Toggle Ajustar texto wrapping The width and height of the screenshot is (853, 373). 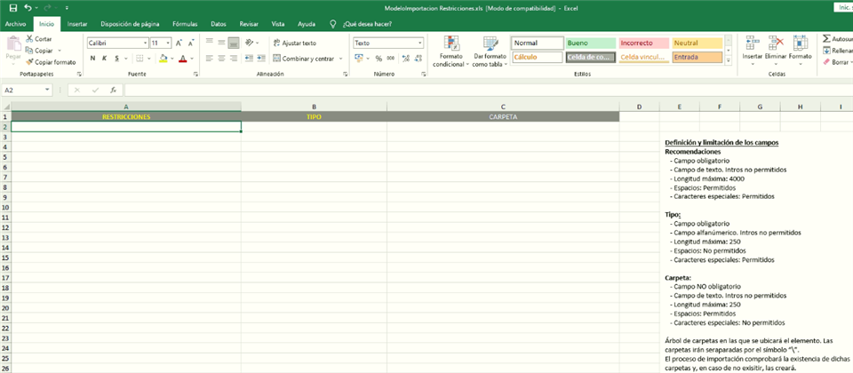(294, 43)
